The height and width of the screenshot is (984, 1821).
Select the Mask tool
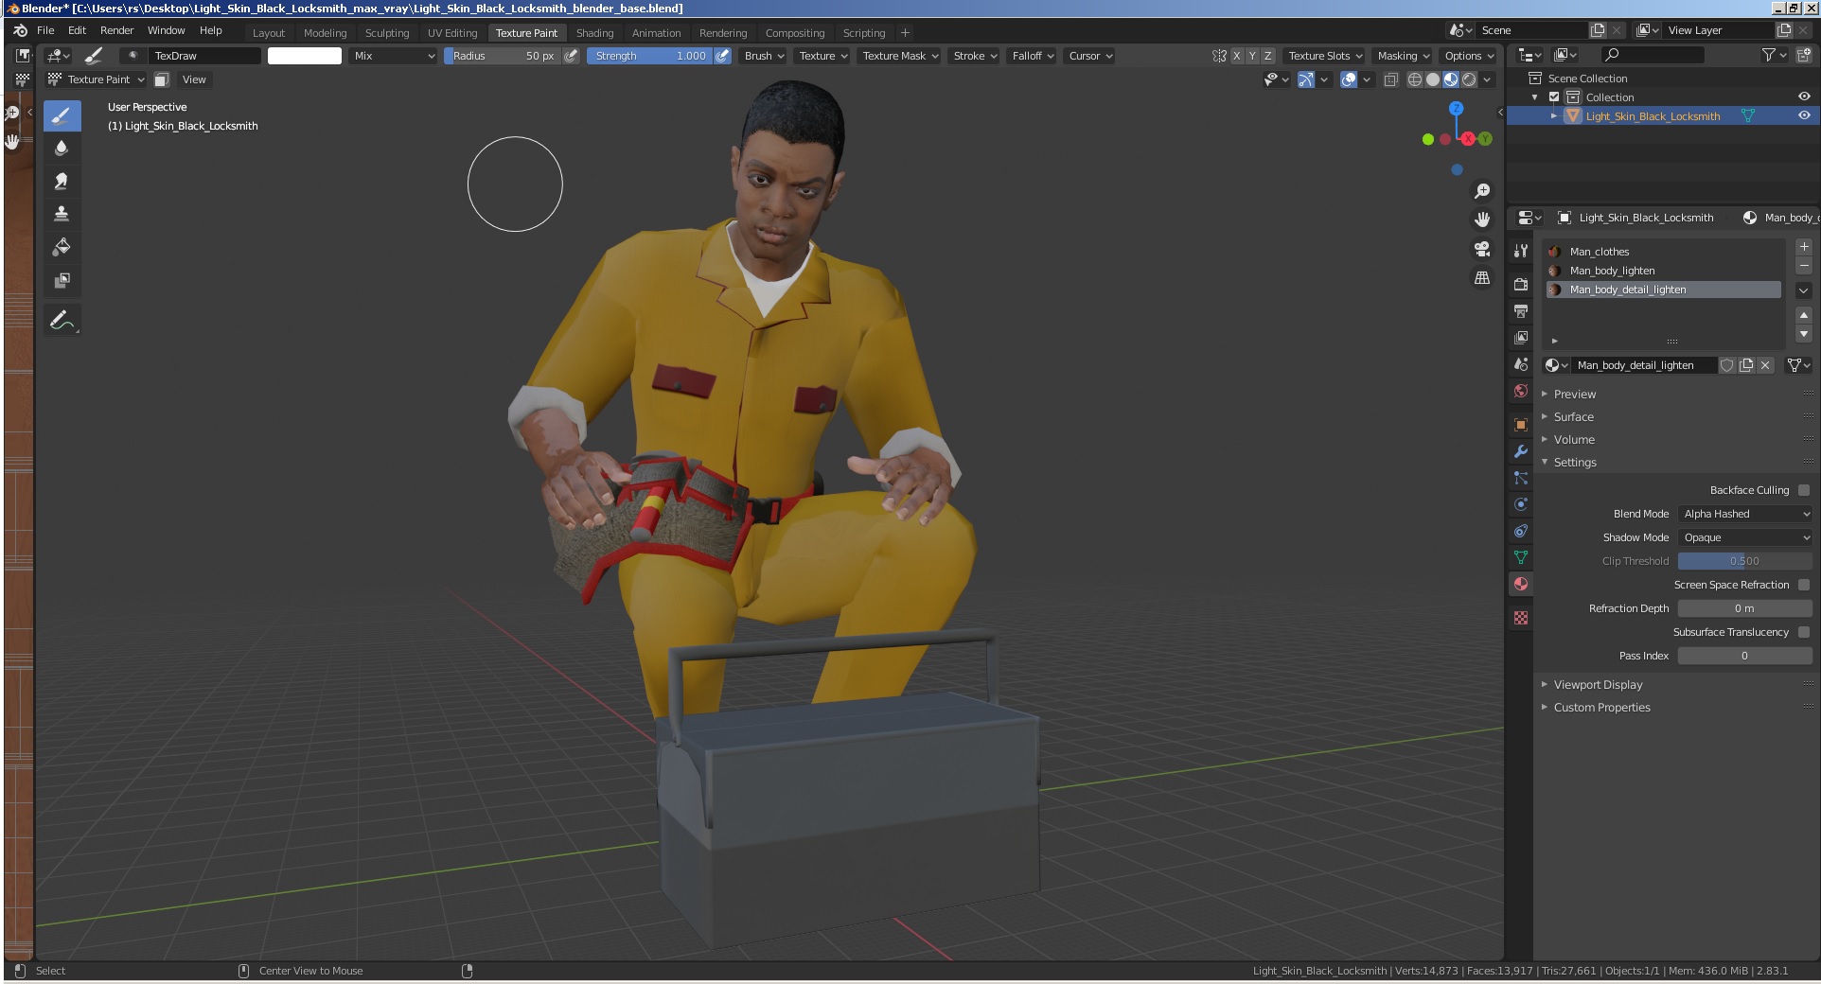click(x=62, y=280)
